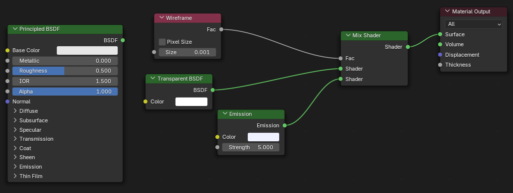Click the Emission Strength input socket
This screenshot has width=513, height=193.
point(217,147)
